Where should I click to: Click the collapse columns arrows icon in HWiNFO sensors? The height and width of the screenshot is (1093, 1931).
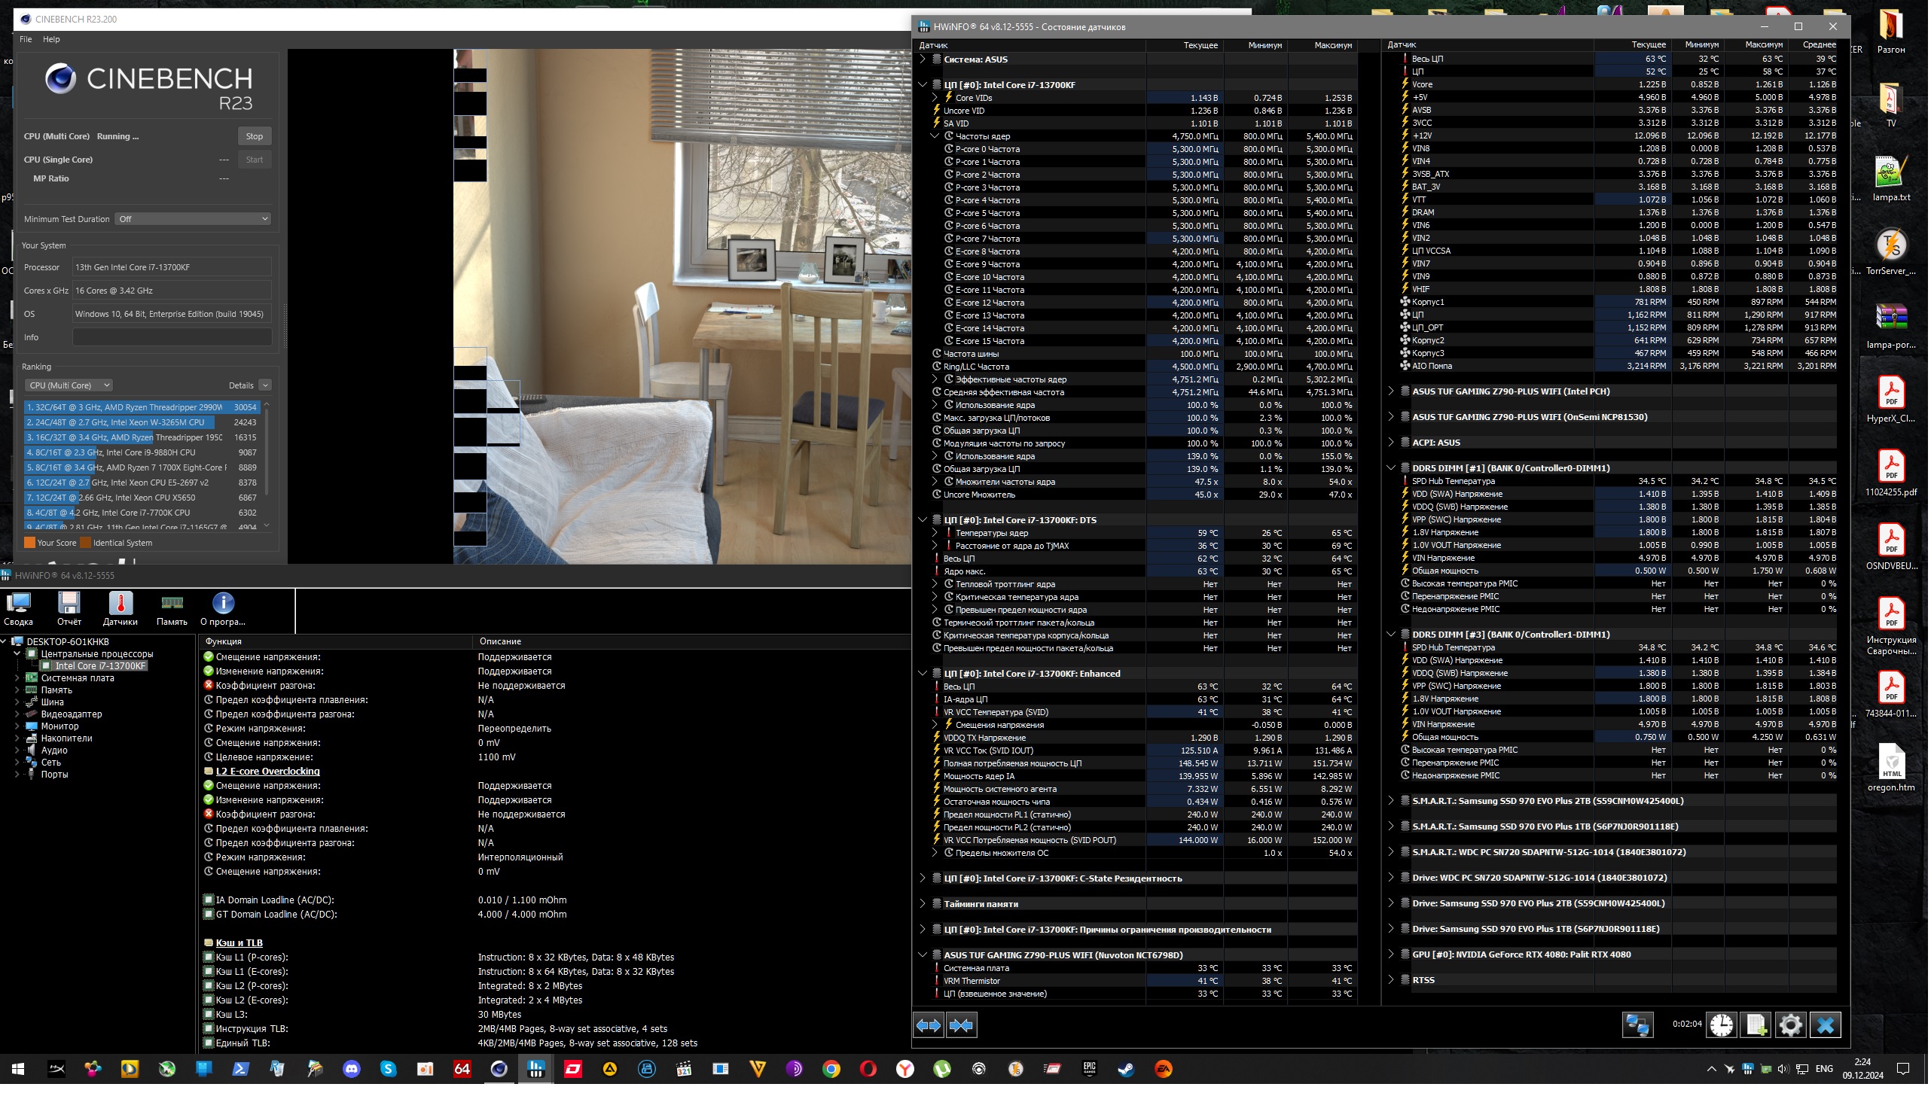coord(963,1027)
